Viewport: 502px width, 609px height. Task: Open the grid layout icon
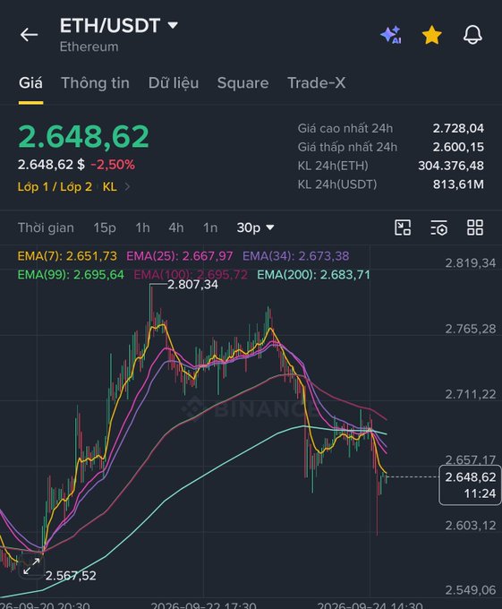[475, 227]
